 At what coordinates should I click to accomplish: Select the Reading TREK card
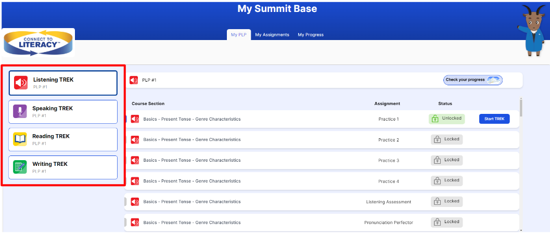tap(63, 139)
